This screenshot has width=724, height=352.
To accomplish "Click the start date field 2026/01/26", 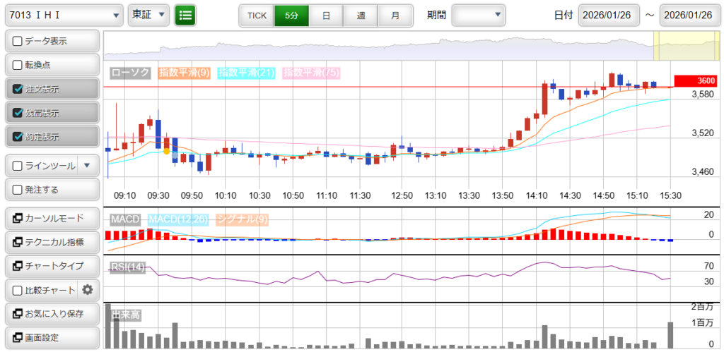I will point(608,15).
